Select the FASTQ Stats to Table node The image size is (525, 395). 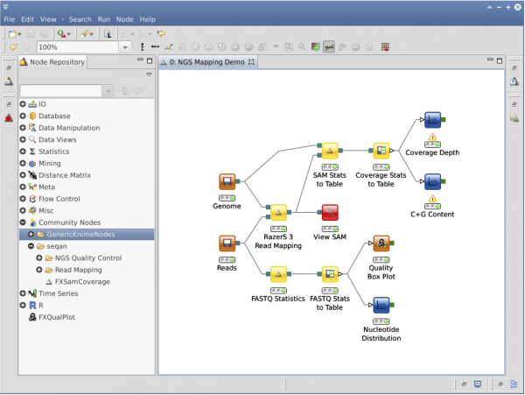(x=330, y=274)
